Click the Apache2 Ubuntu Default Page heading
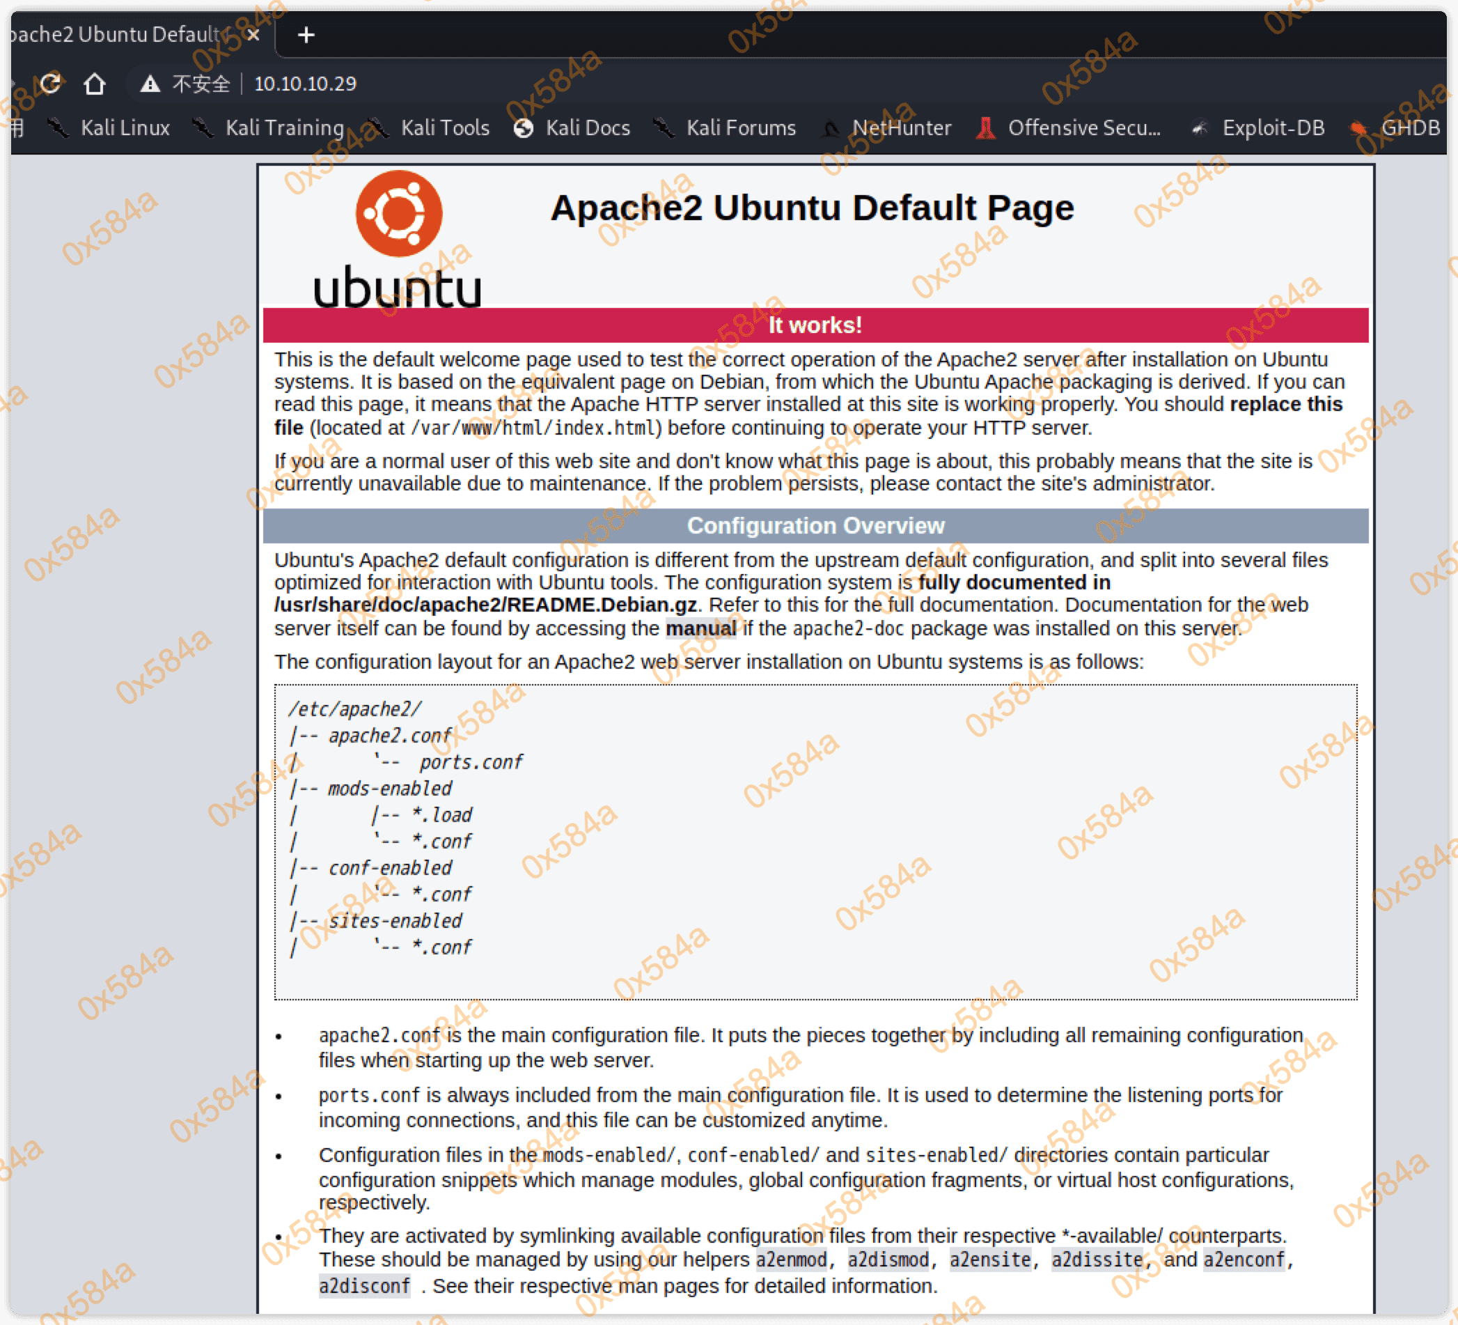 coord(812,208)
